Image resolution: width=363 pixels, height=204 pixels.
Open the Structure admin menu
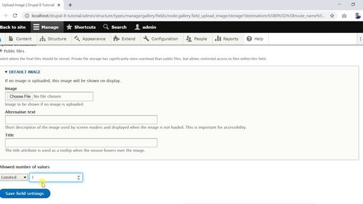coord(53,39)
